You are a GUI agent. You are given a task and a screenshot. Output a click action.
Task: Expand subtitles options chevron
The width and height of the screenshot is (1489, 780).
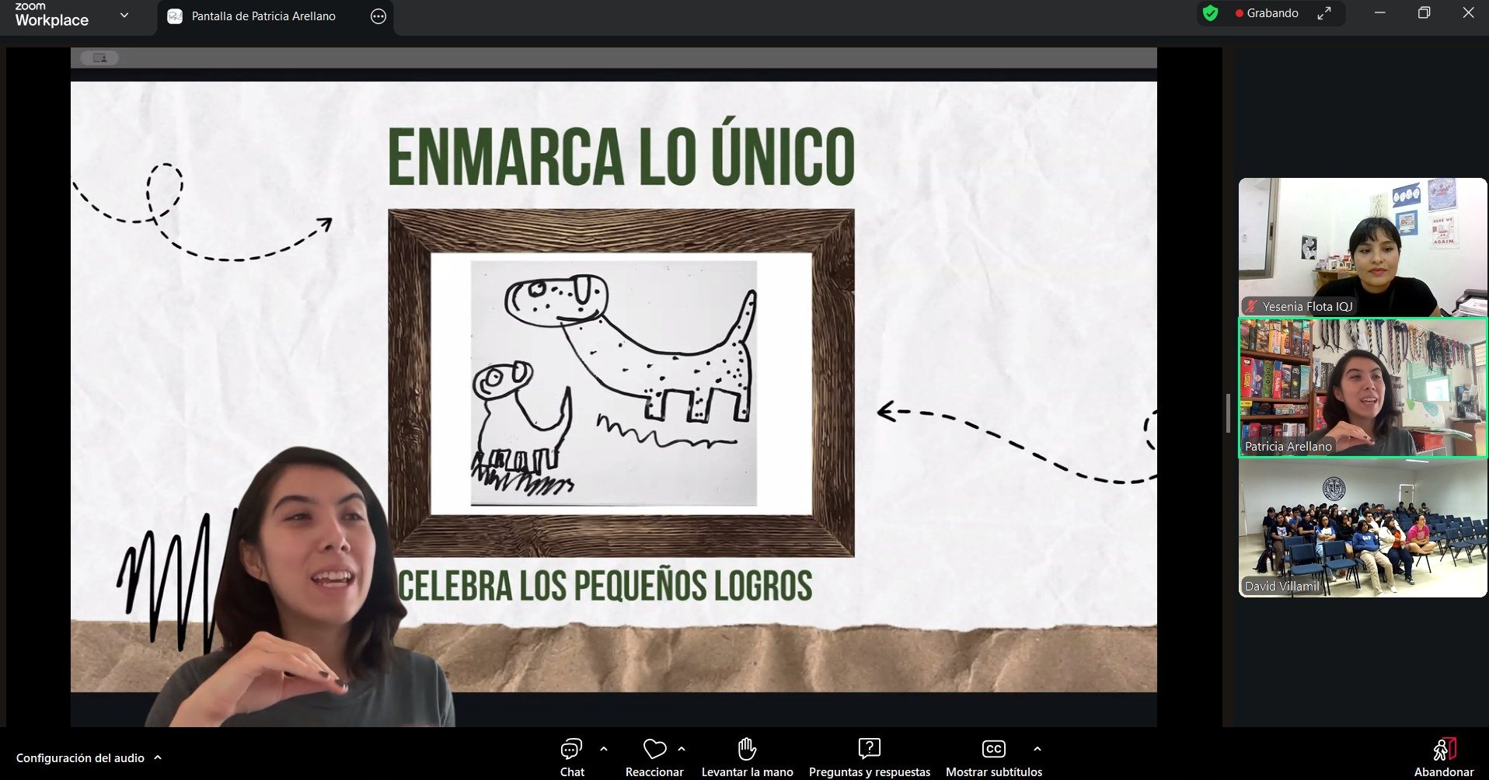tap(1037, 749)
